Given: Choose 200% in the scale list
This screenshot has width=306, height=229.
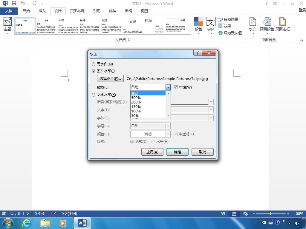Looking at the screenshot, I should (x=148, y=102).
